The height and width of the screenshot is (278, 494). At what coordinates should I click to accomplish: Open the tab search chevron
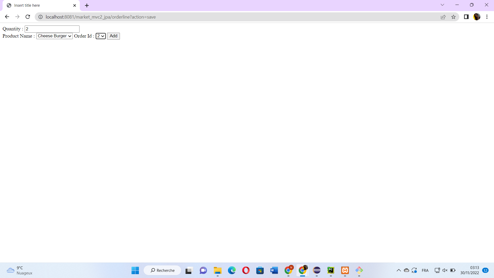442,5
